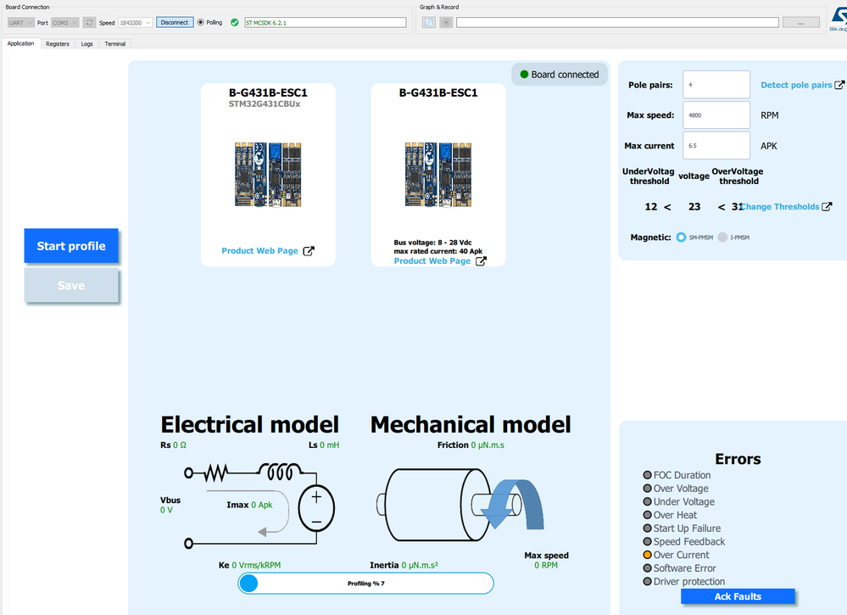847x615 pixels.
Task: Open Product Web Page link under 40 Apk
Action: click(432, 261)
